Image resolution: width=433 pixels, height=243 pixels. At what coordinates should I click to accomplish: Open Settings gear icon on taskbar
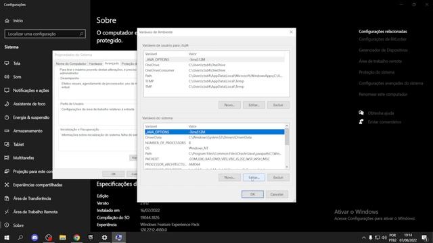(x=105, y=238)
